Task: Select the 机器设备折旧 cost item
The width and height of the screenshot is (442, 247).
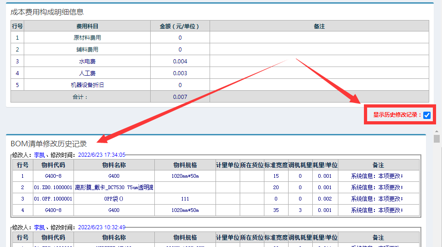Action: point(87,85)
